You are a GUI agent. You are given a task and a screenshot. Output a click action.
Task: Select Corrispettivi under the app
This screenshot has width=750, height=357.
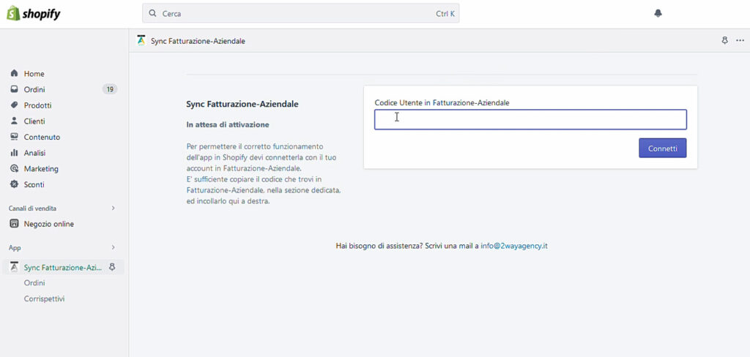(x=44, y=298)
